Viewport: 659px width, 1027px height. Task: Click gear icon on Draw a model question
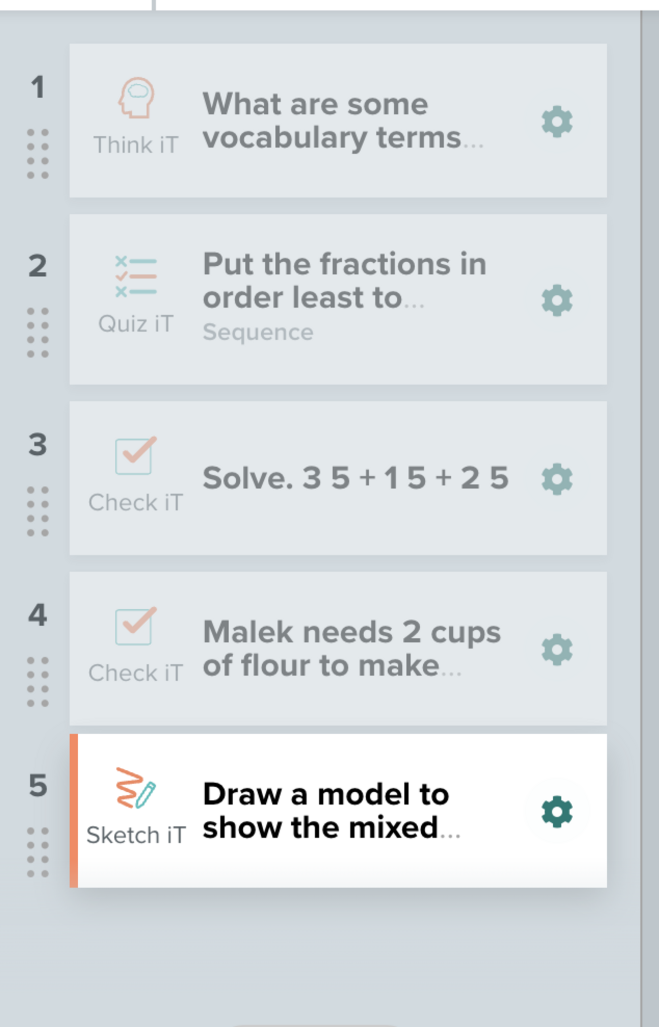[x=557, y=812]
